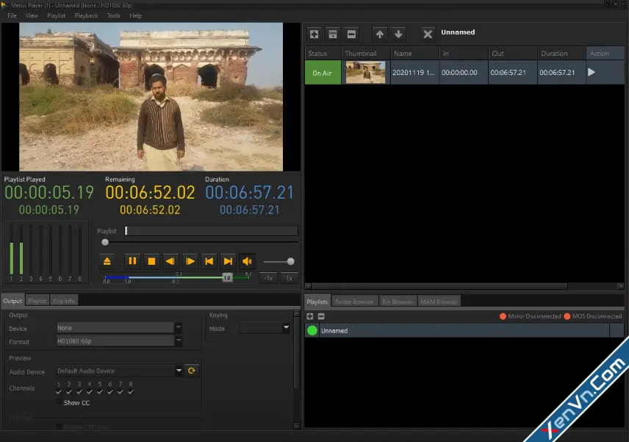Open the Tools menu
This screenshot has height=442, width=629.
pyautogui.click(x=113, y=15)
